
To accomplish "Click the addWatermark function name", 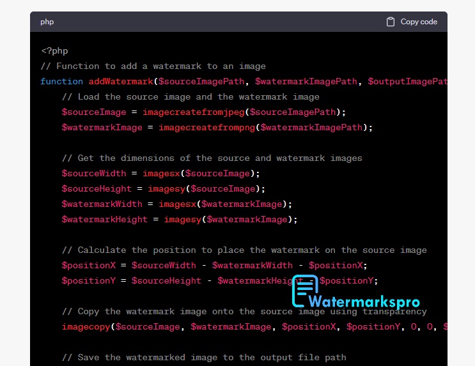I will [121, 81].
